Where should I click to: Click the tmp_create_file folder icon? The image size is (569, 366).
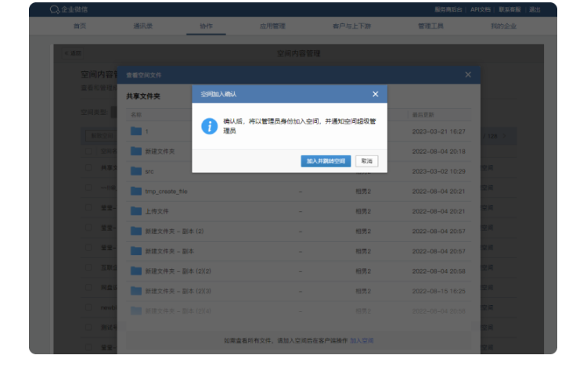[x=136, y=191]
